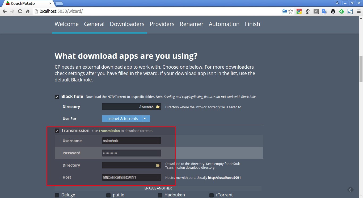This screenshot has width=363, height=198.
Task: Click the folder icon in Black hole Directory
Action: coord(158,107)
